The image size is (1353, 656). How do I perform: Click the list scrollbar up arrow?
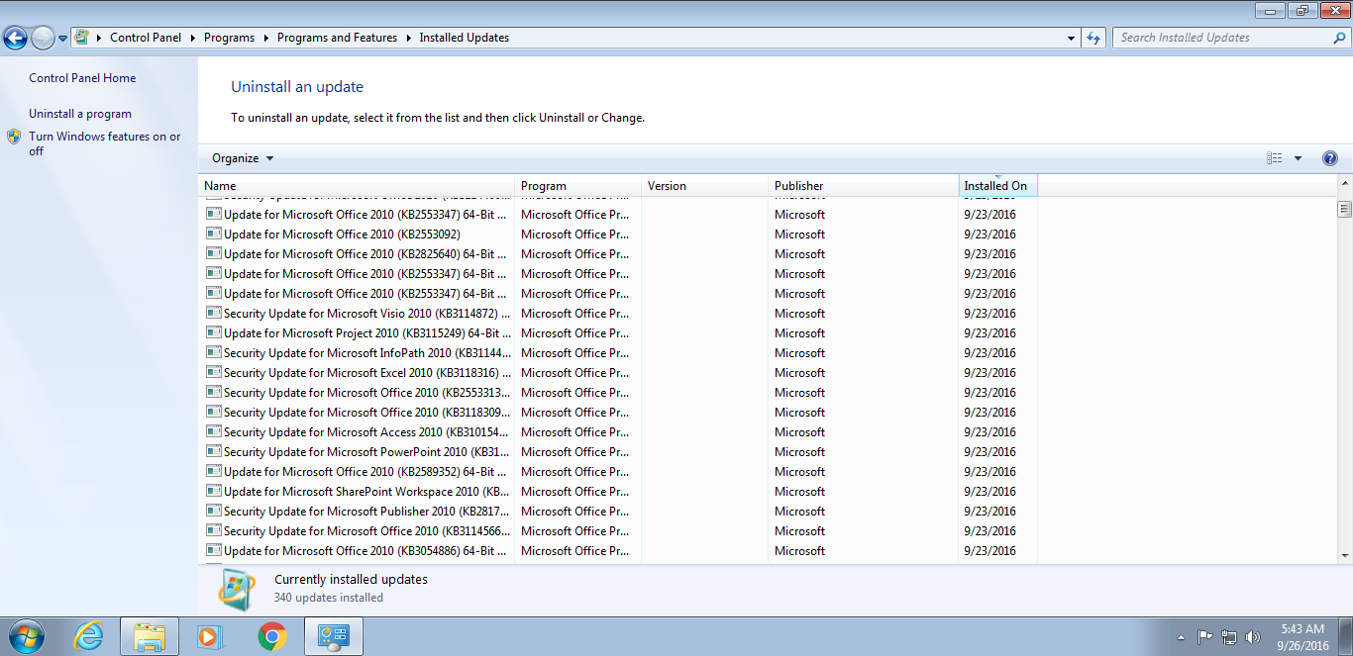tap(1344, 185)
